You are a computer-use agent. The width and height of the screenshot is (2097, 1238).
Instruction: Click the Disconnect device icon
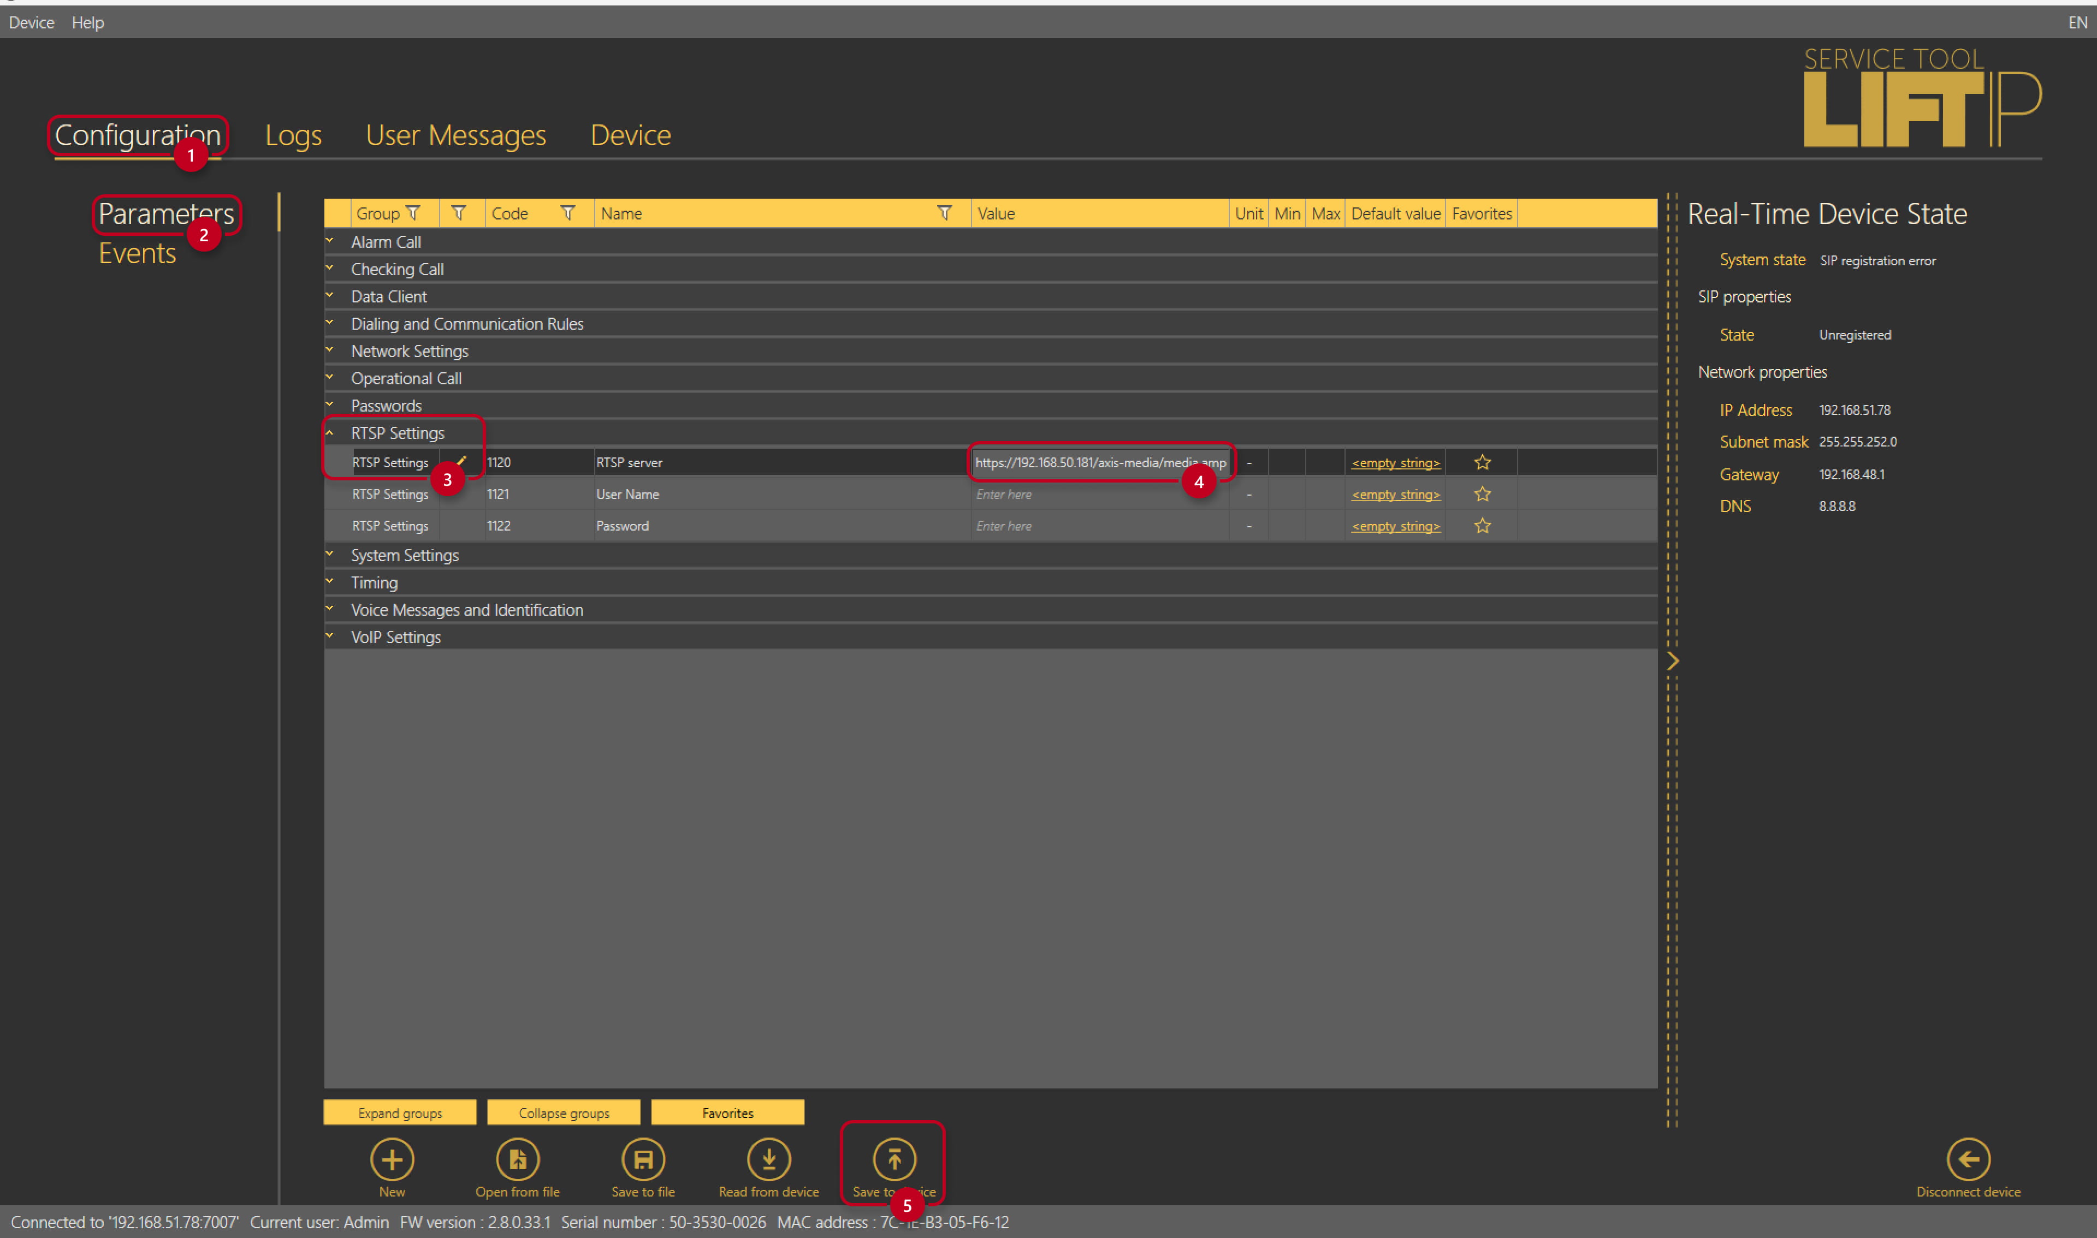pos(1969,1159)
